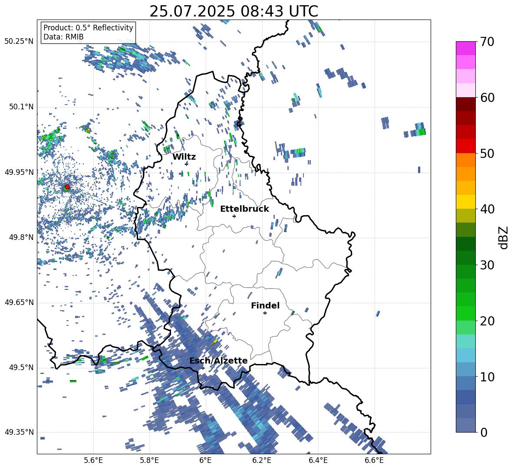Click the 50.1°N latitude label
Viewport: 514px width, 469px height.
pos(21,107)
